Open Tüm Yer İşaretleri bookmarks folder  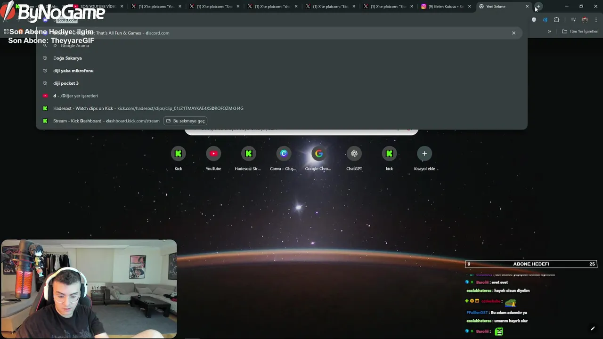click(x=580, y=32)
